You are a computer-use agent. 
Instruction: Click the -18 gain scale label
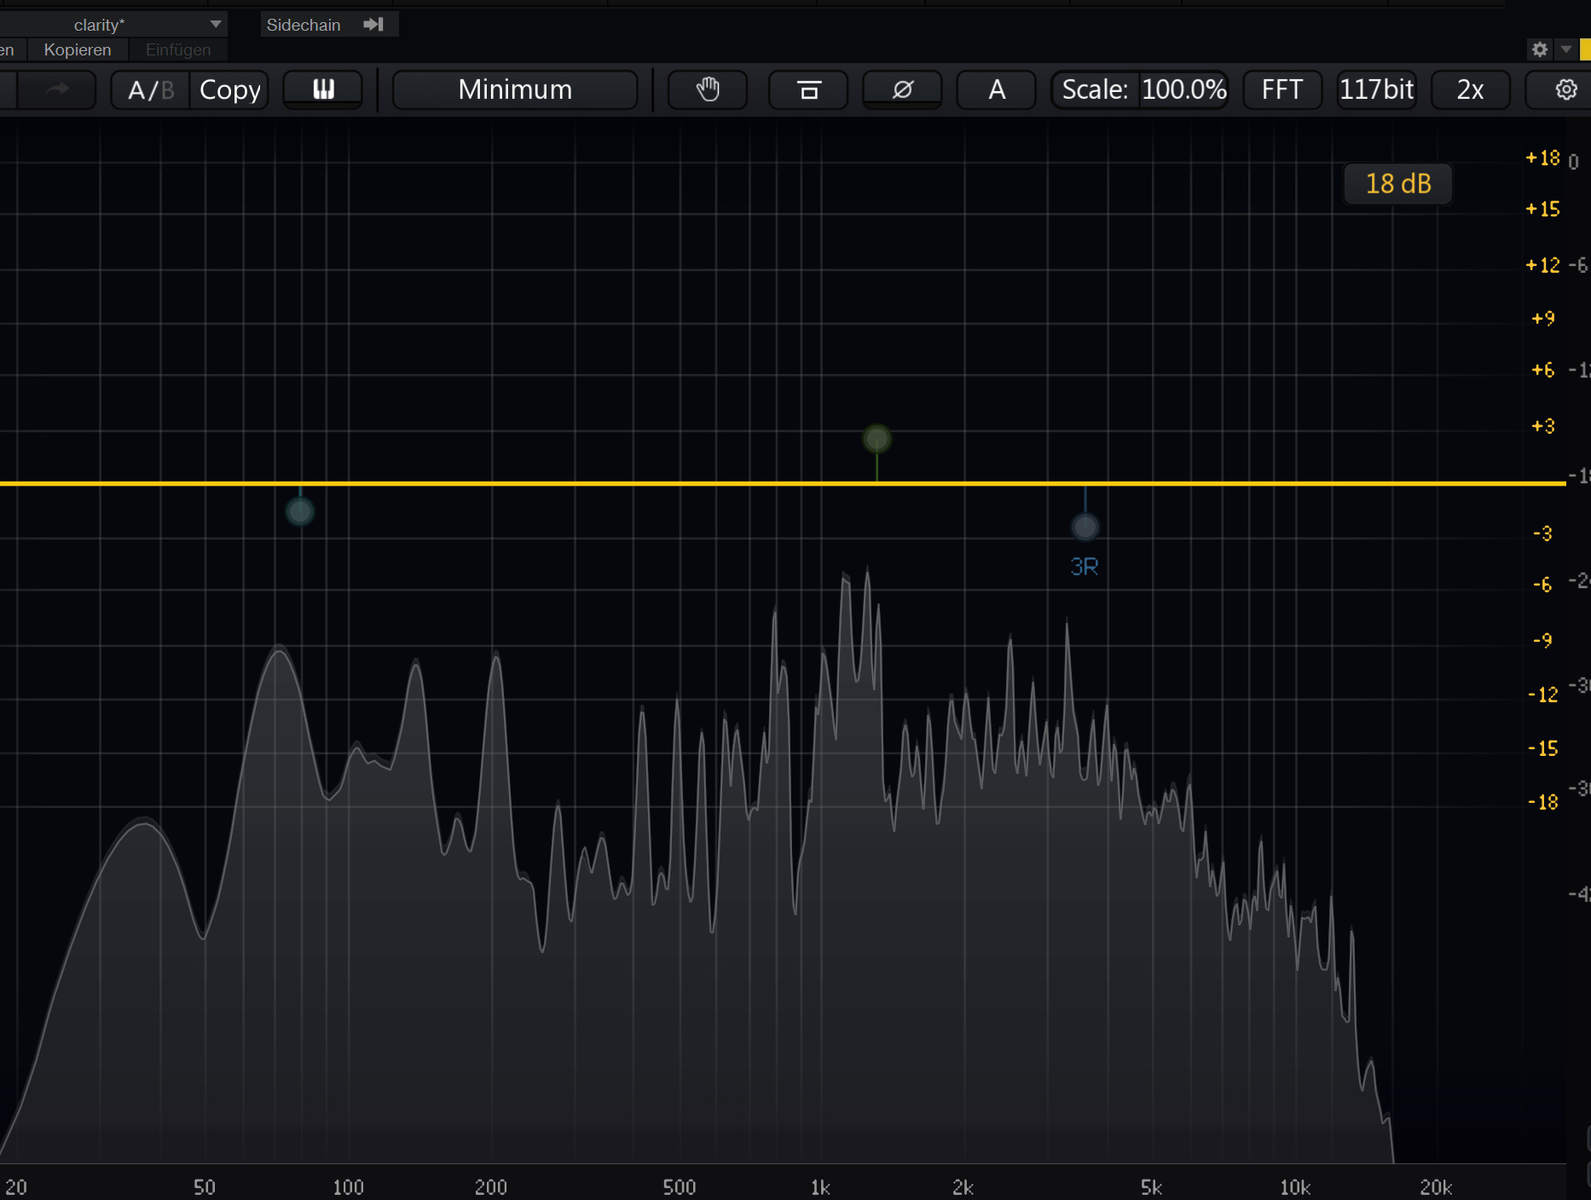coord(1542,802)
